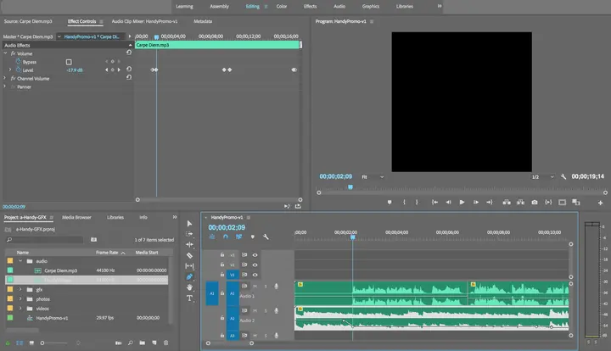611x351 pixels.
Task: Collapse the Volume effect
Action: coord(5,53)
